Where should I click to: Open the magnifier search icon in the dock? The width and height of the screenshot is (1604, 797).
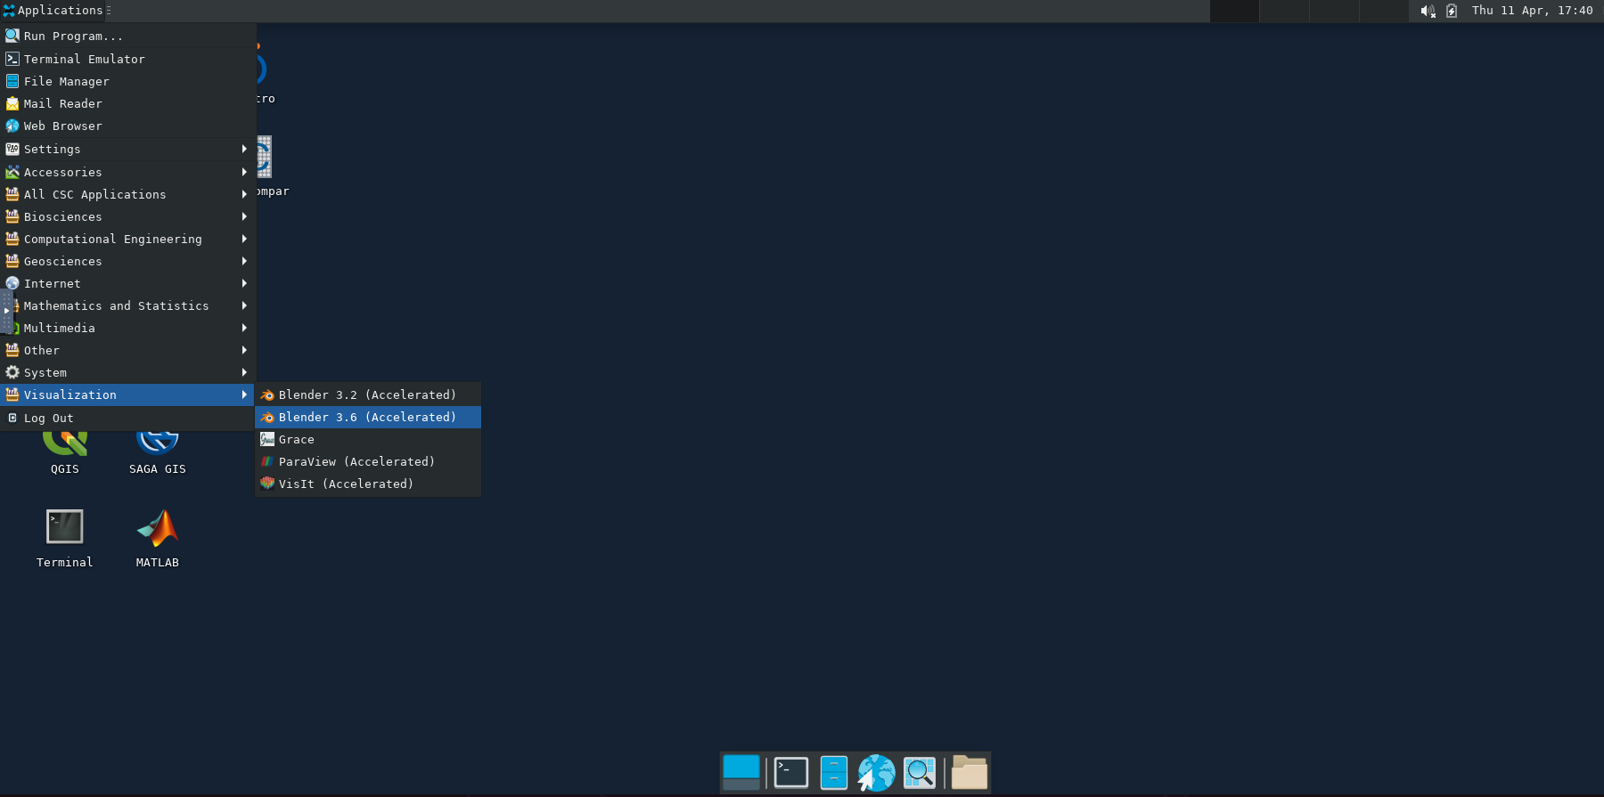point(920,772)
